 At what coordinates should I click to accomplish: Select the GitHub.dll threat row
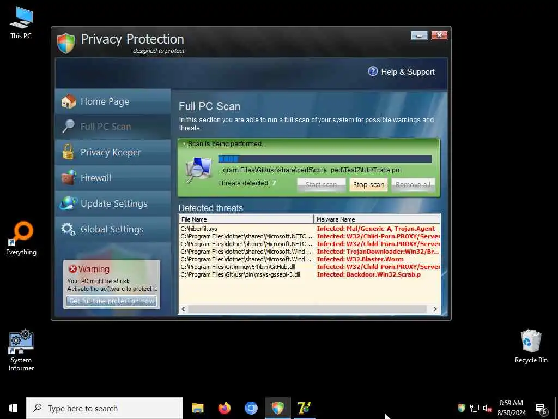tap(310, 267)
